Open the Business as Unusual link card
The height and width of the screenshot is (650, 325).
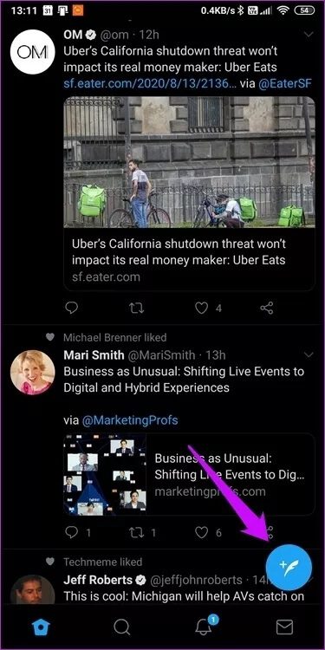point(190,474)
